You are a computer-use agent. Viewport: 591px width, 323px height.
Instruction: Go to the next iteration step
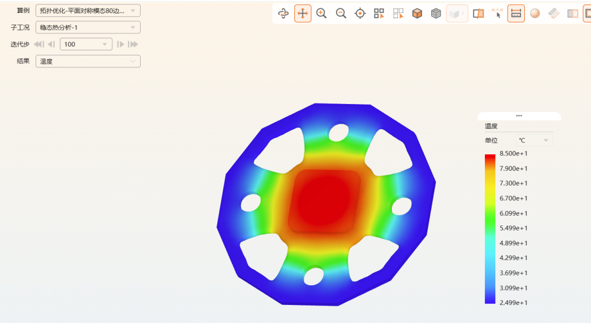pos(120,44)
